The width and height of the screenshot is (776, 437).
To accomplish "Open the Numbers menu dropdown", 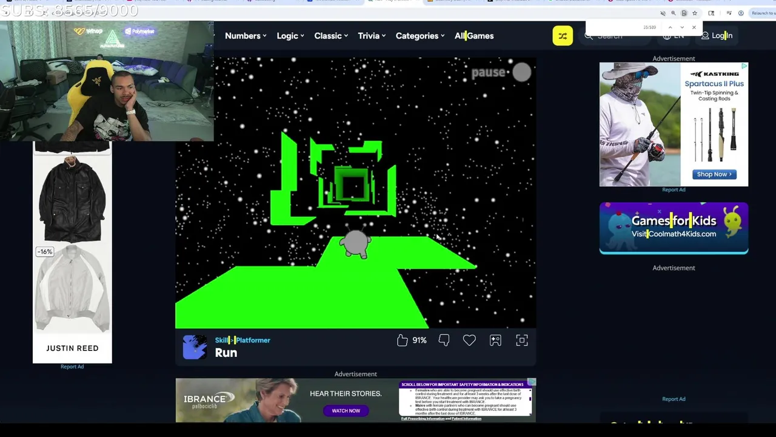I will coord(246,36).
